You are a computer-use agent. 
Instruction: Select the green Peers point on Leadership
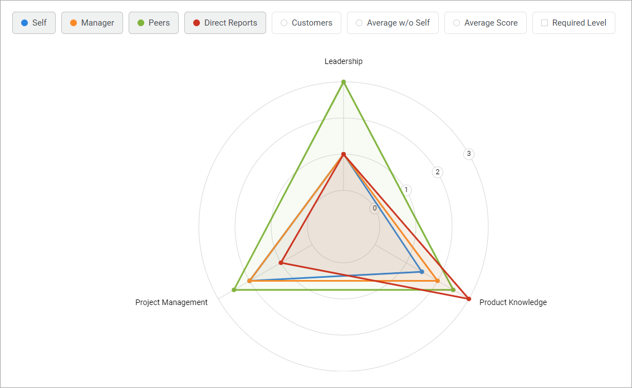click(x=344, y=82)
